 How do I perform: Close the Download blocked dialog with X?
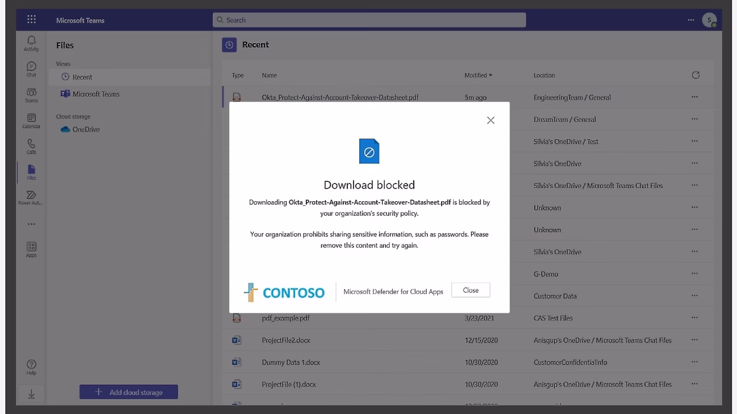pyautogui.click(x=491, y=120)
